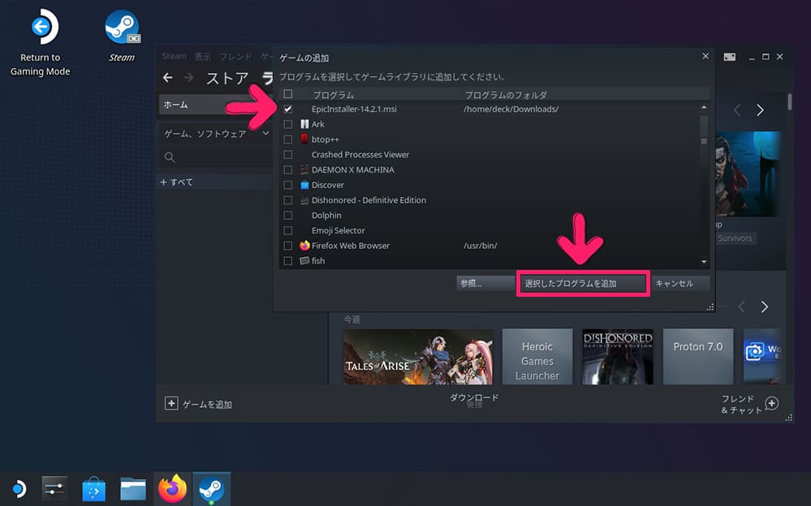811x506 pixels.
Task: Check the Dolphin checkbox
Action: pos(288,215)
